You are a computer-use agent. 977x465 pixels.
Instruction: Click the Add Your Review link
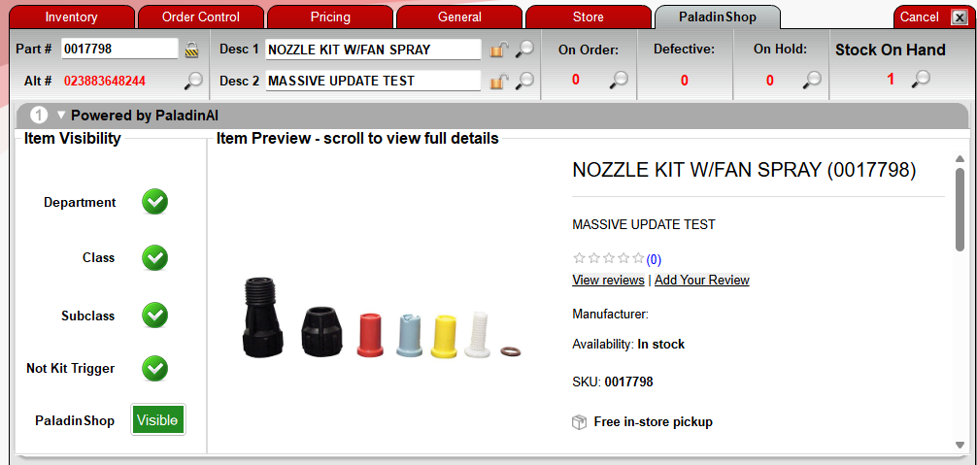701,281
